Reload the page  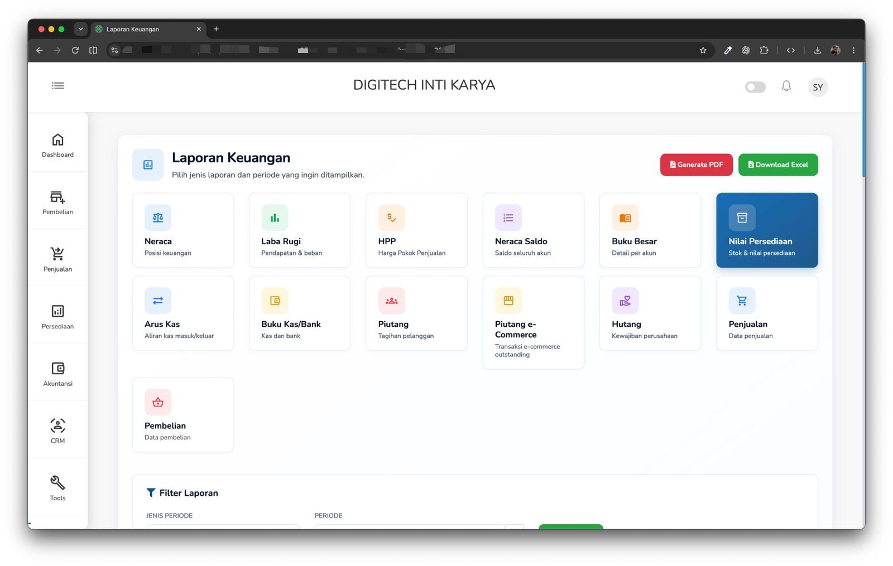[75, 50]
